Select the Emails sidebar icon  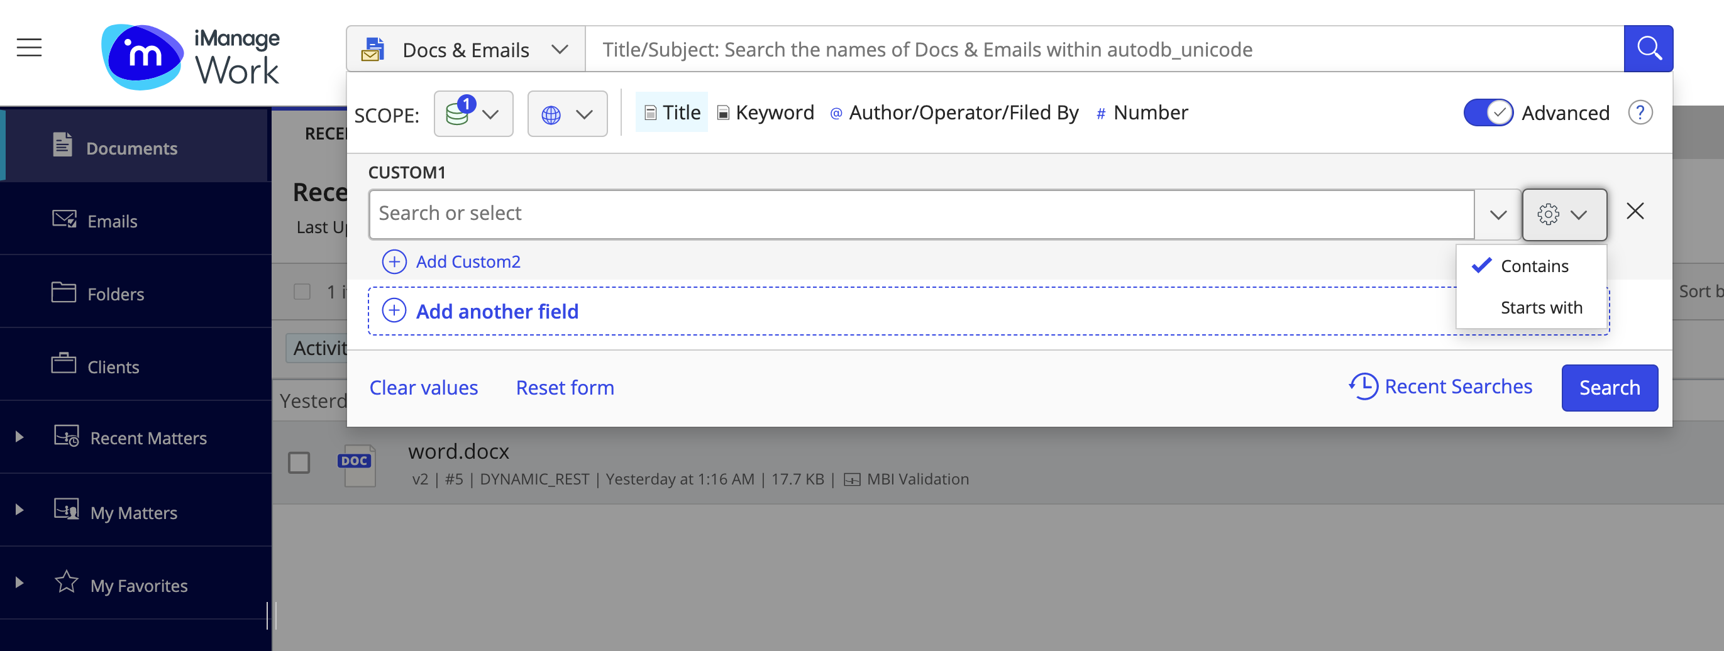(65, 219)
